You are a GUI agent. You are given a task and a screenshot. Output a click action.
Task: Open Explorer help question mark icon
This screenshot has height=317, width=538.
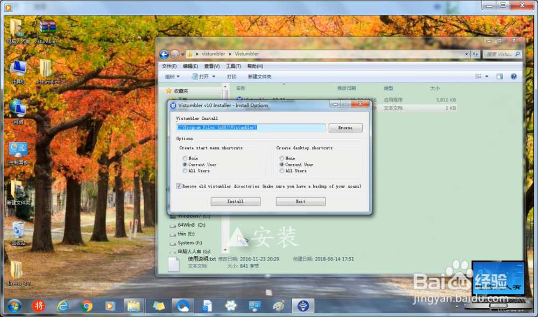click(x=514, y=76)
